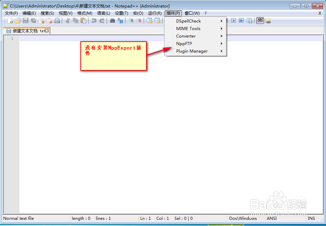Expand the Converter submenu
This screenshot has height=226, width=326.
[195, 36]
